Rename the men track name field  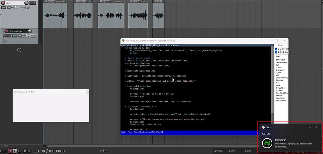15,3
